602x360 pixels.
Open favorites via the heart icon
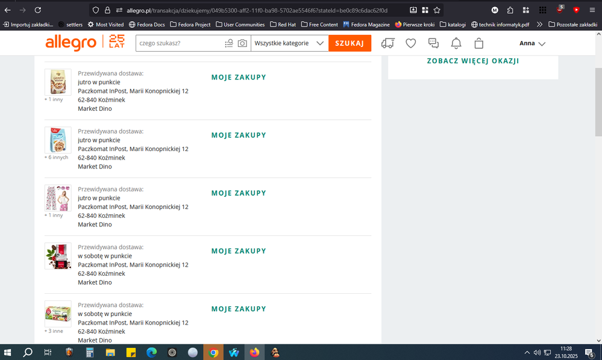coord(410,43)
